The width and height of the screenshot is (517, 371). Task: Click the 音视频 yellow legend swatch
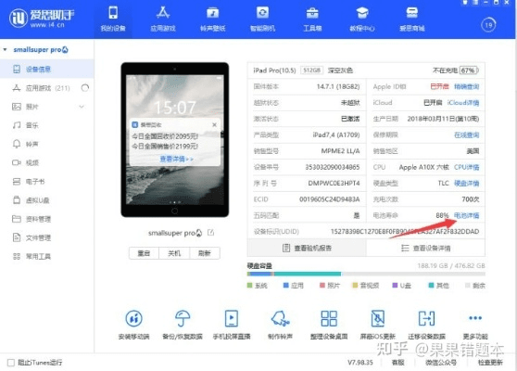(x=355, y=285)
